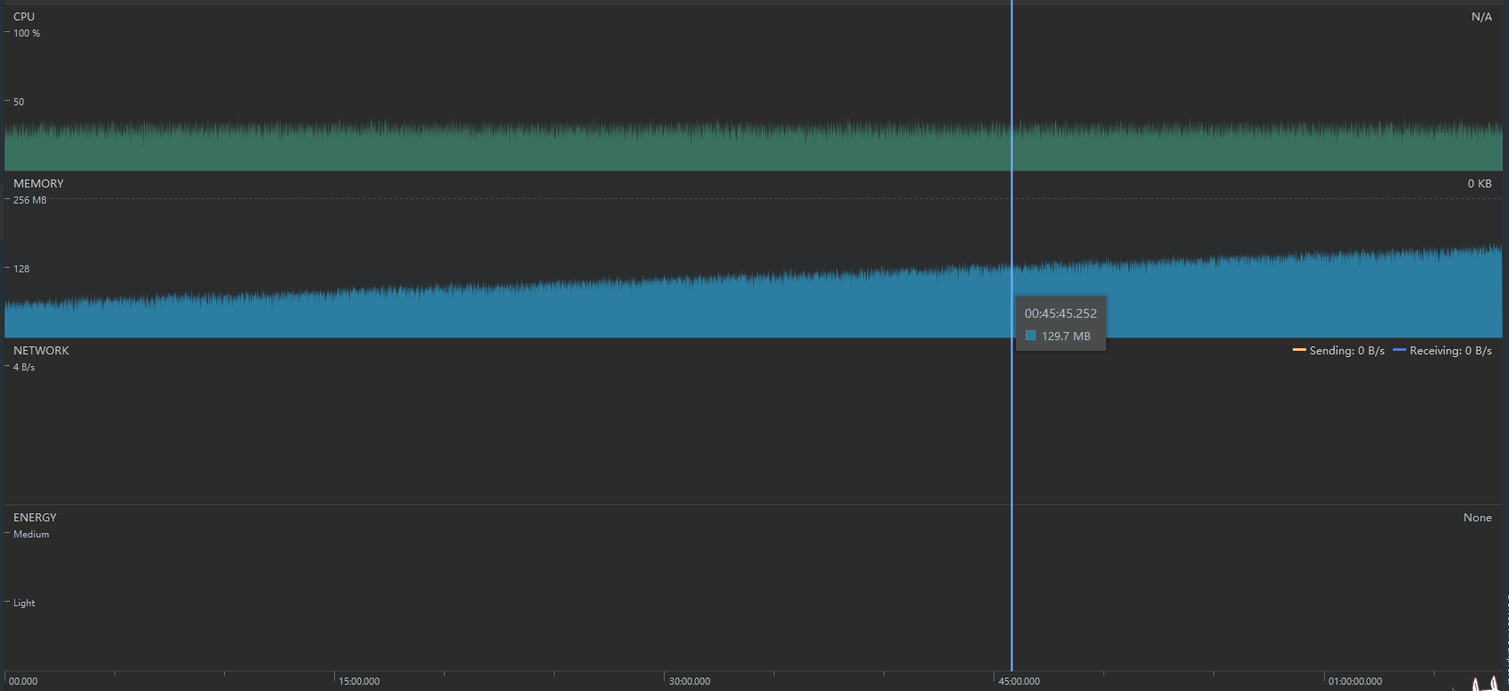The width and height of the screenshot is (1509, 691).
Task: Click the 50 CPU axis label
Action: pyautogui.click(x=19, y=102)
